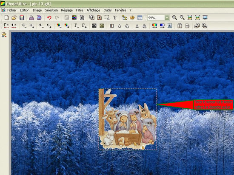This screenshot has width=234, height=175.
Task: Decrease color saturation
Action: coord(59,26)
